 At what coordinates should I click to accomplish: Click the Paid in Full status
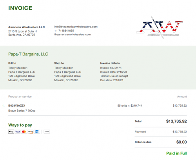click(176, 153)
